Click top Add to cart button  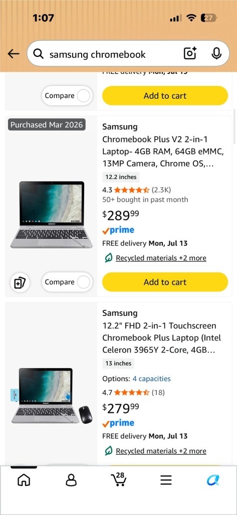(x=165, y=96)
